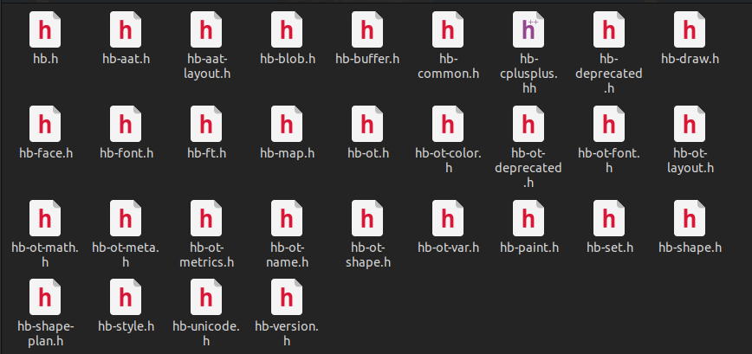The width and height of the screenshot is (752, 354).
Task: Select the hb-aat-layout.h file icon
Action: [206, 29]
